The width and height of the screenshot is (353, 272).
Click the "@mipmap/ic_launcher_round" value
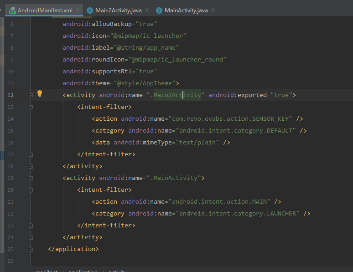pos(177,59)
